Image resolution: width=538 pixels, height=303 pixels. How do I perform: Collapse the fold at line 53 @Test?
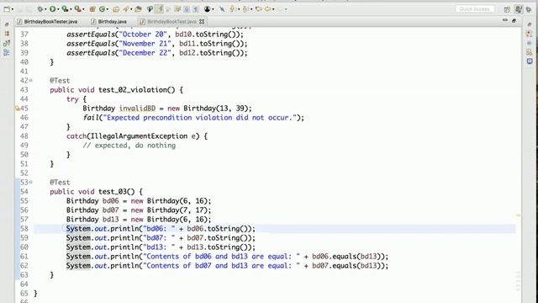pyautogui.click(x=31, y=183)
